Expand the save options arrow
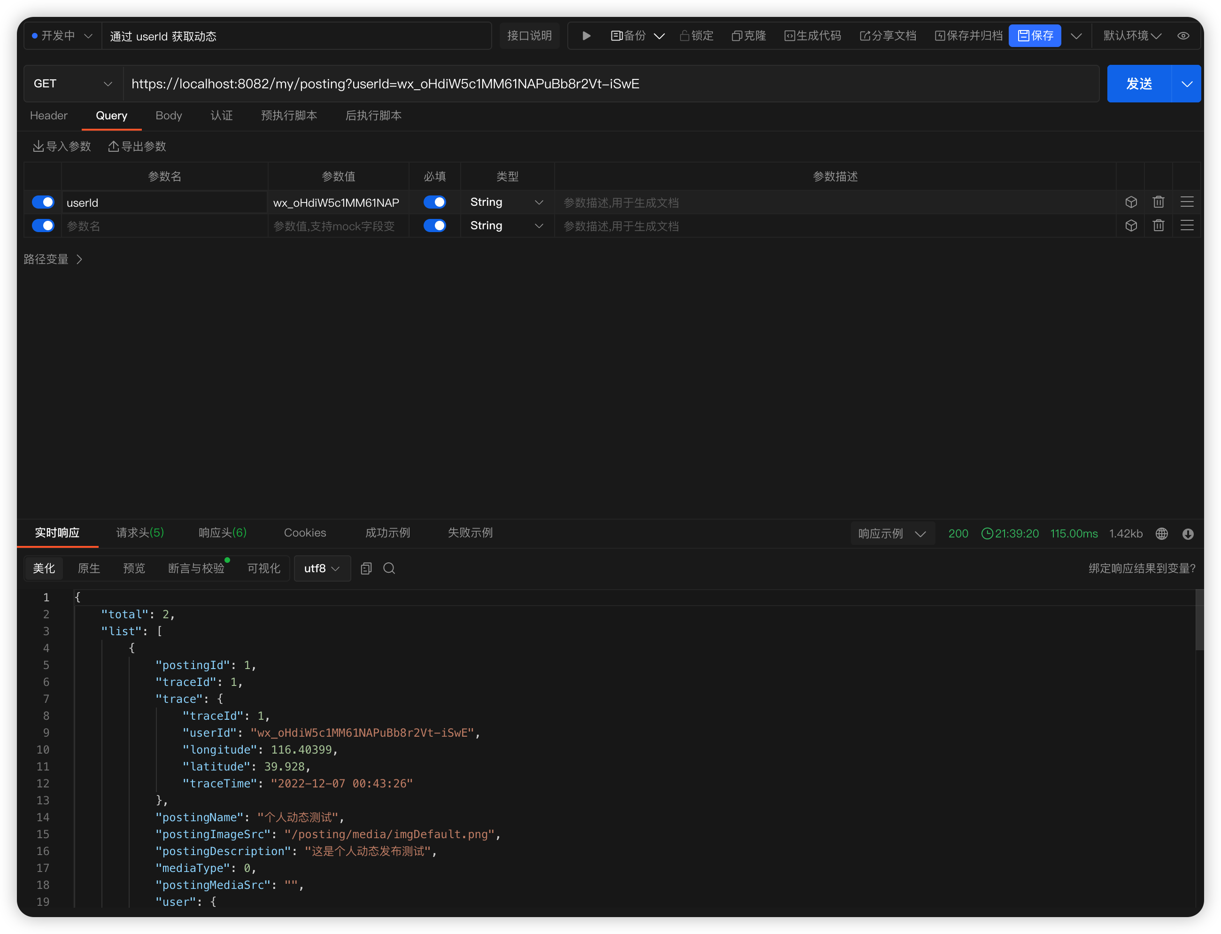Viewport: 1221px width, 934px height. [x=1076, y=36]
